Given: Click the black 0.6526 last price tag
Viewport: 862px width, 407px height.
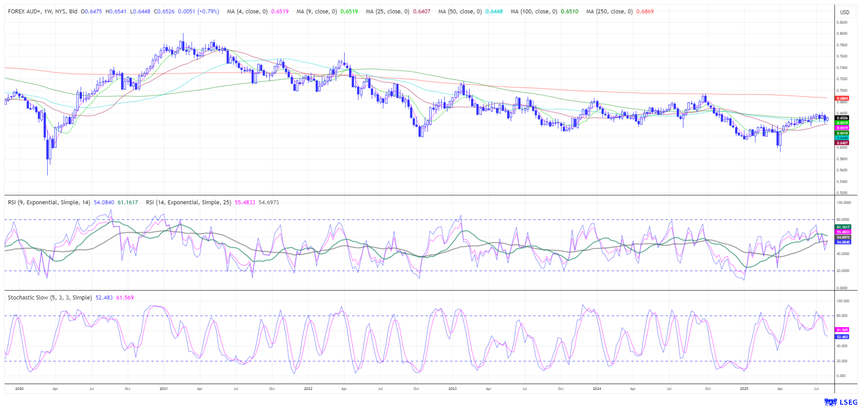Looking at the screenshot, I should 842,118.
